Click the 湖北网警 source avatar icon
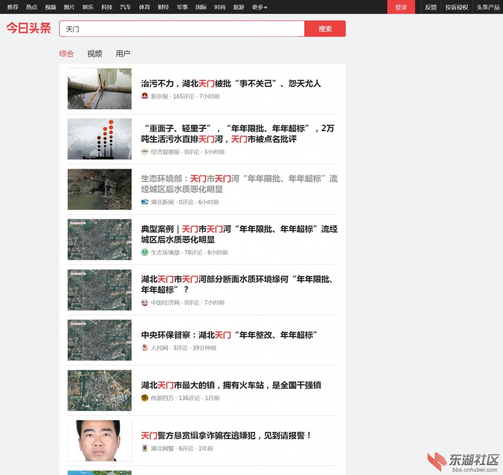 (x=145, y=448)
